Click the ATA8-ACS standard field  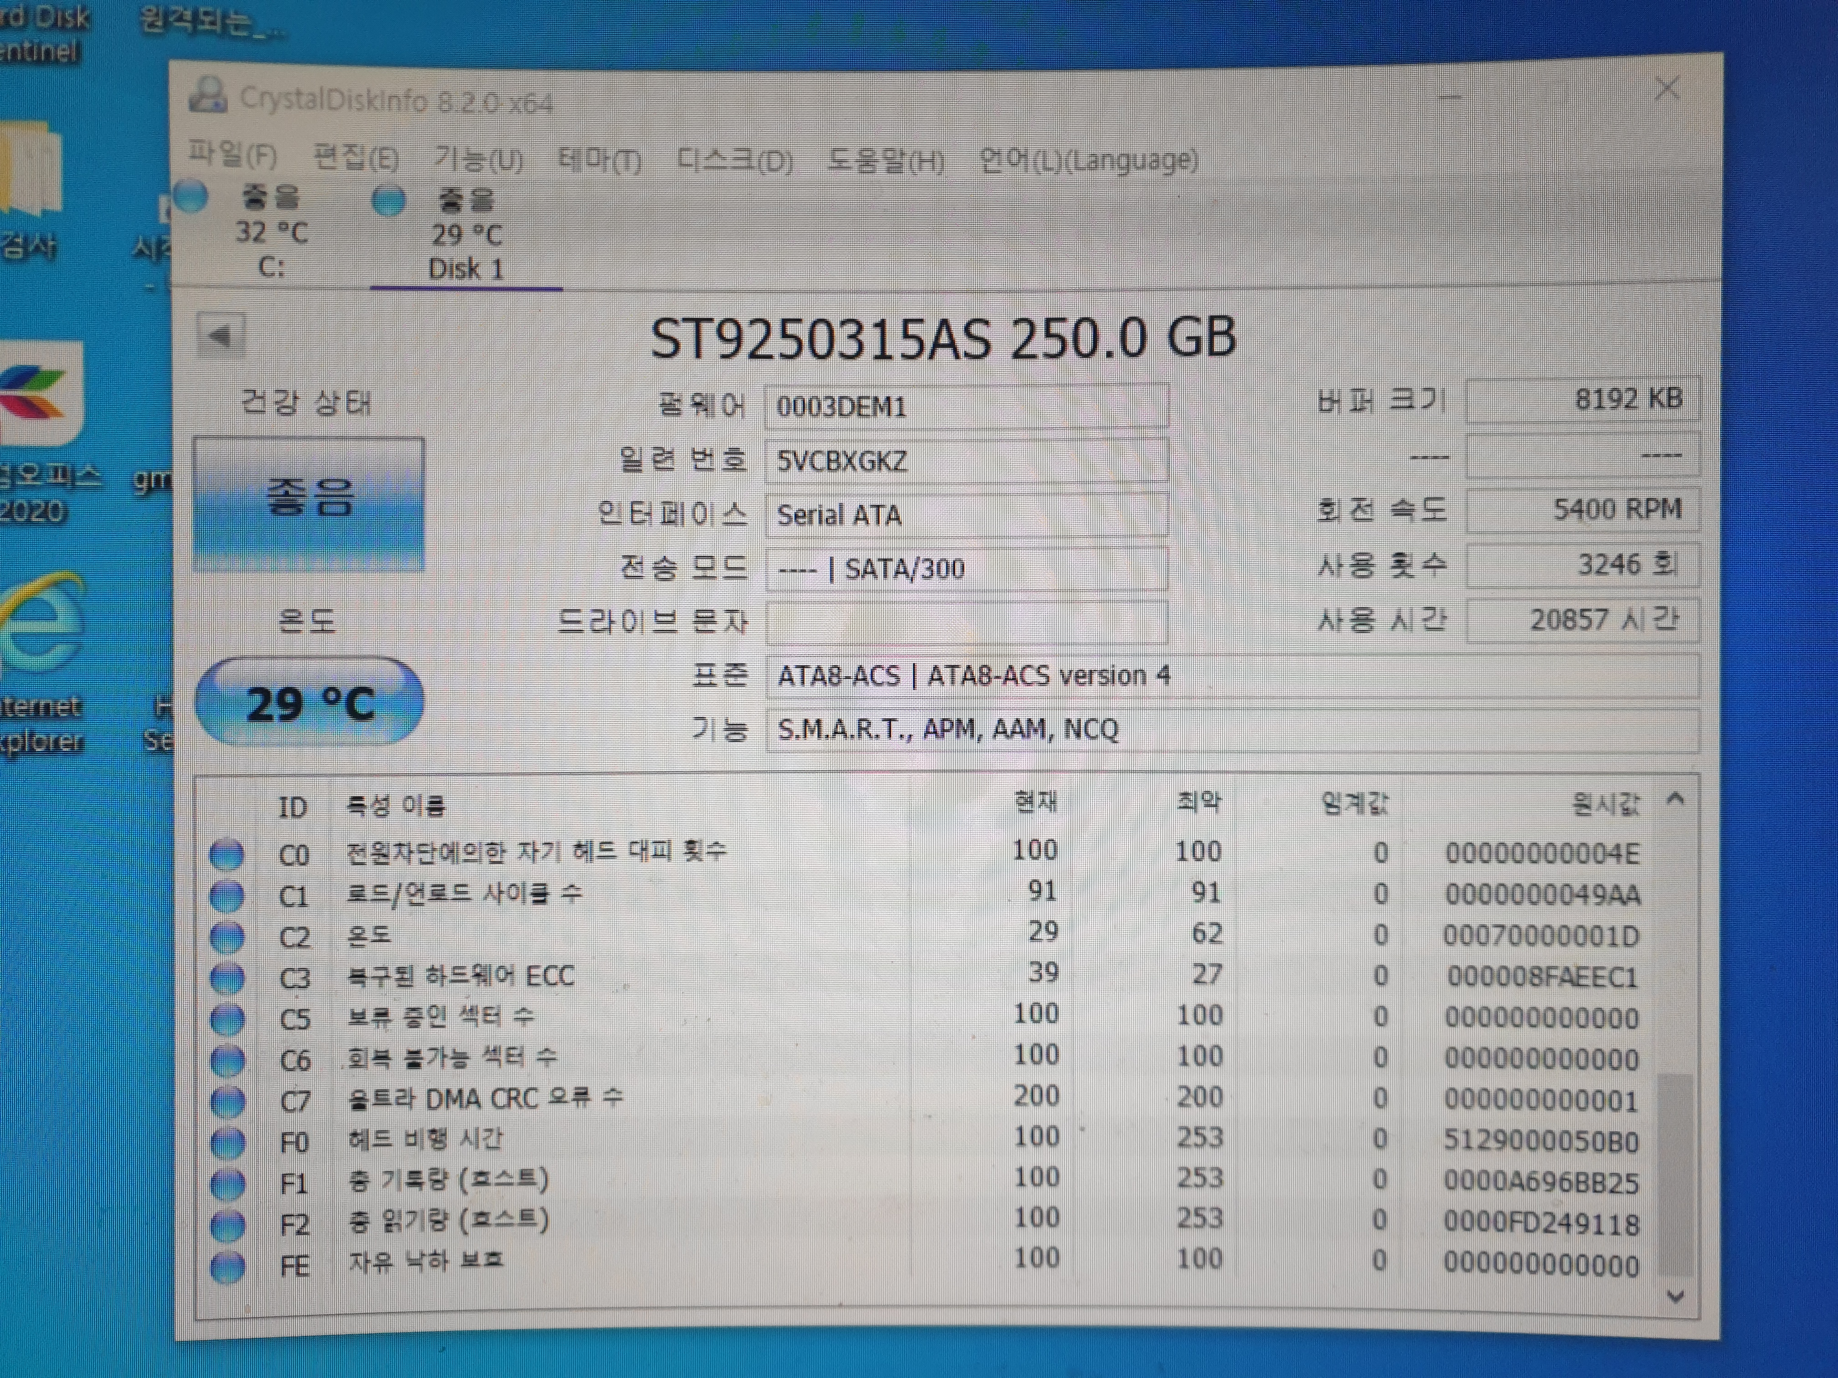point(1231,676)
